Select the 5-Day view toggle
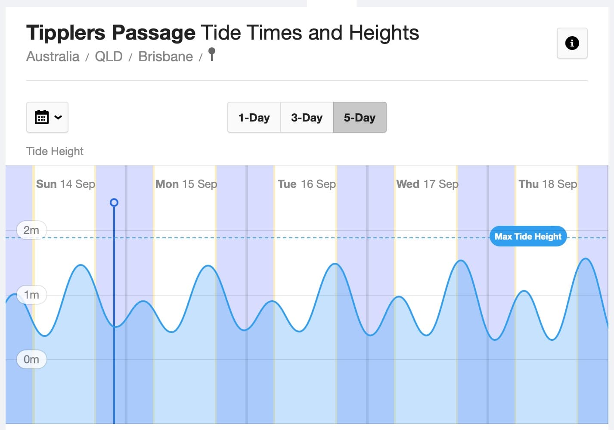This screenshot has width=614, height=430. tap(360, 117)
